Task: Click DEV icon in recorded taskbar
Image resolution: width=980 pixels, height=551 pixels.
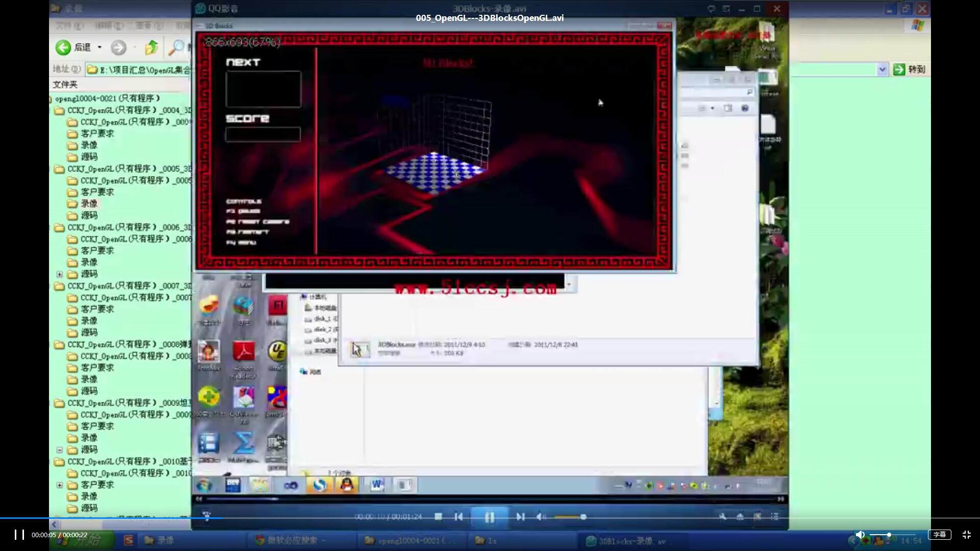Action: (x=233, y=485)
